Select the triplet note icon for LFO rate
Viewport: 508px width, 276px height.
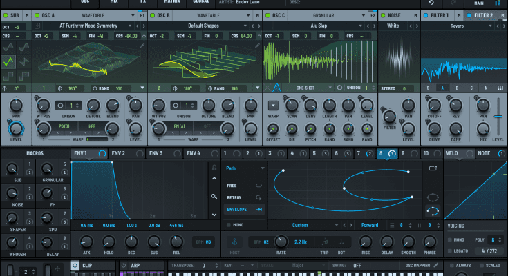pos(325,241)
